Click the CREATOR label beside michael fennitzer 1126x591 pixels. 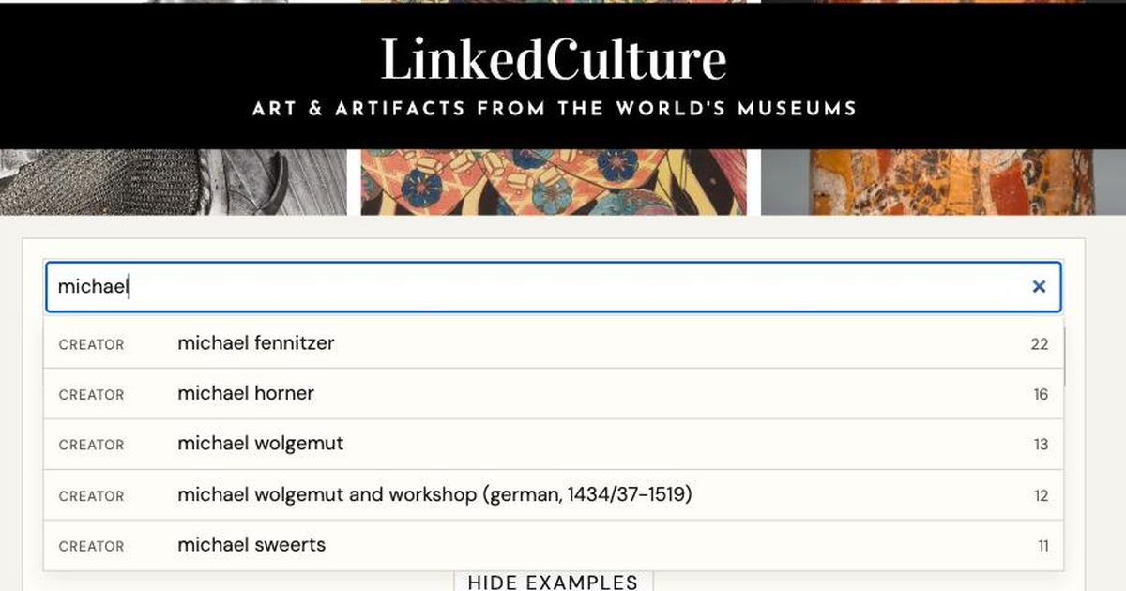pyautogui.click(x=91, y=344)
